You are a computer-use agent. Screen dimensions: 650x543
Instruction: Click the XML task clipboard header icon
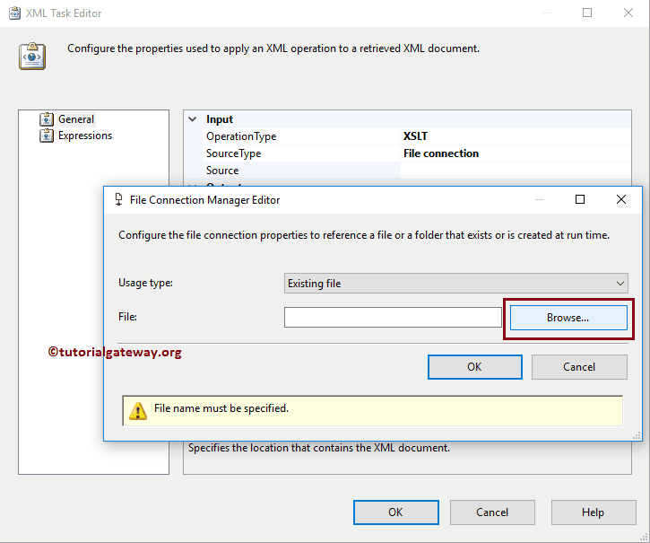pos(32,56)
